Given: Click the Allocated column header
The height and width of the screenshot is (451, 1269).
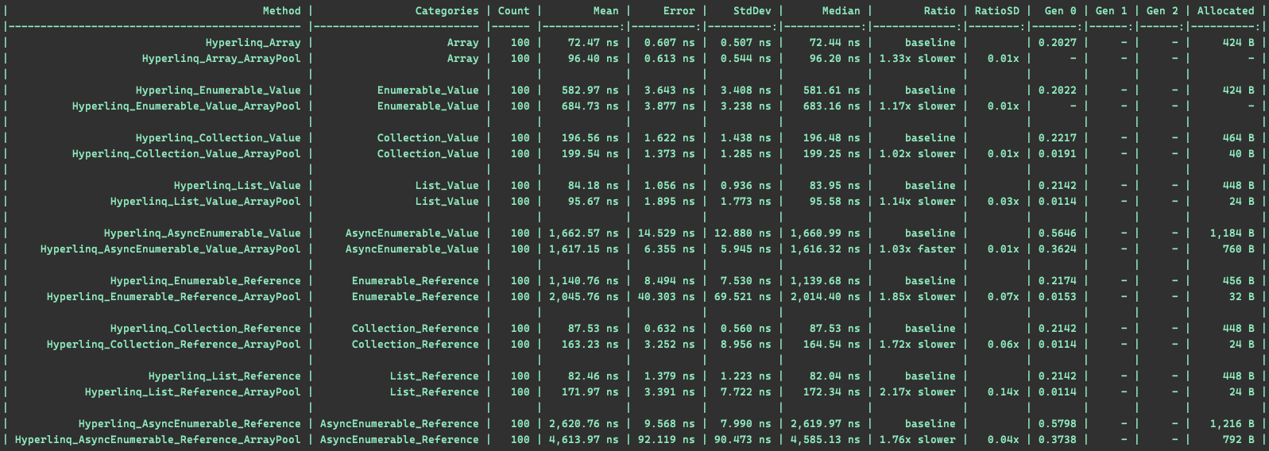Looking at the screenshot, I should pyautogui.click(x=1226, y=11).
